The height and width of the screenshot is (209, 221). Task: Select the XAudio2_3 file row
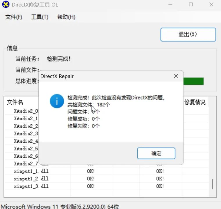26,133
